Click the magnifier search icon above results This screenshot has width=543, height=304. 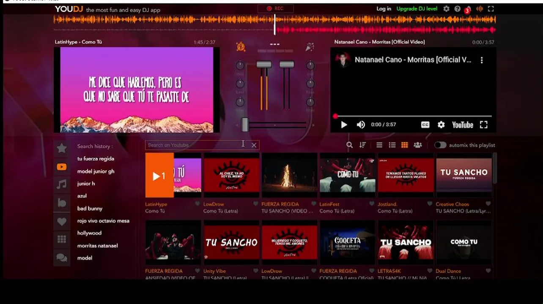click(349, 145)
